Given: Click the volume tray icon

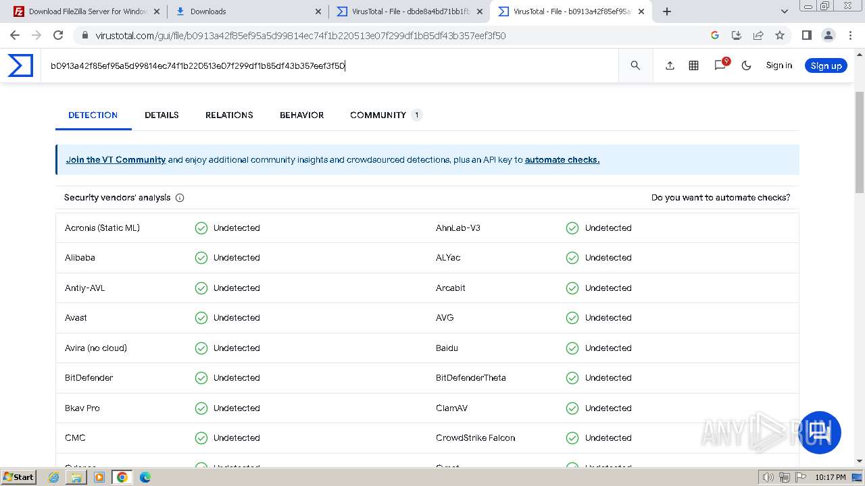Looking at the screenshot, I should [768, 477].
